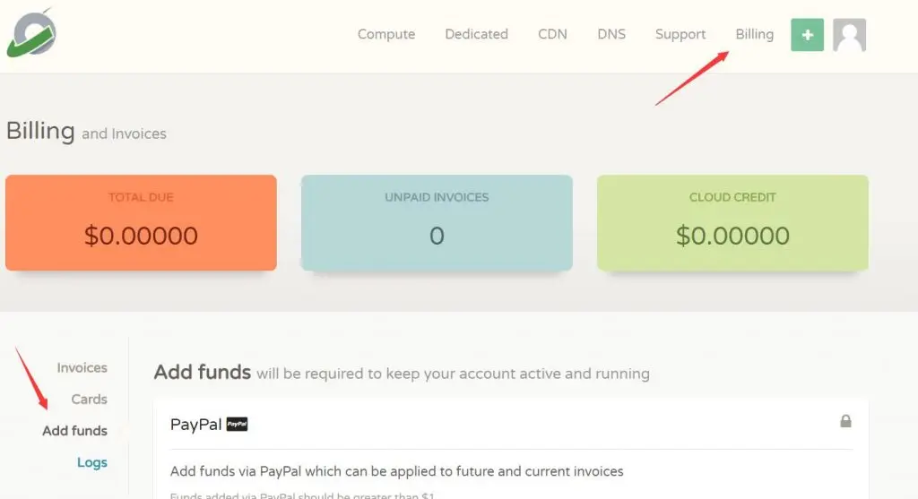Click the green planet logo
Screen dimensions: 918x499
pyautogui.click(x=31, y=33)
